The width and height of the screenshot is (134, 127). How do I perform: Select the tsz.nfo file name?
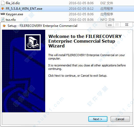[x=11, y=20]
